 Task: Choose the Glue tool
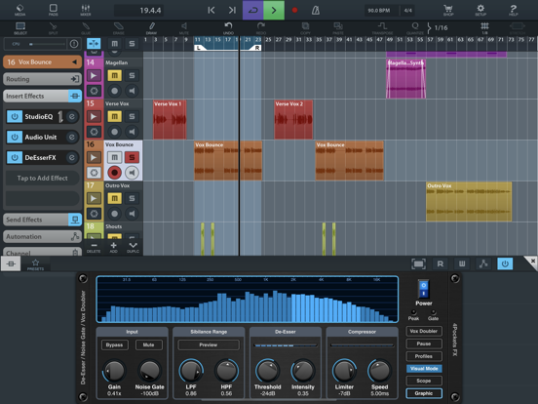(x=86, y=28)
